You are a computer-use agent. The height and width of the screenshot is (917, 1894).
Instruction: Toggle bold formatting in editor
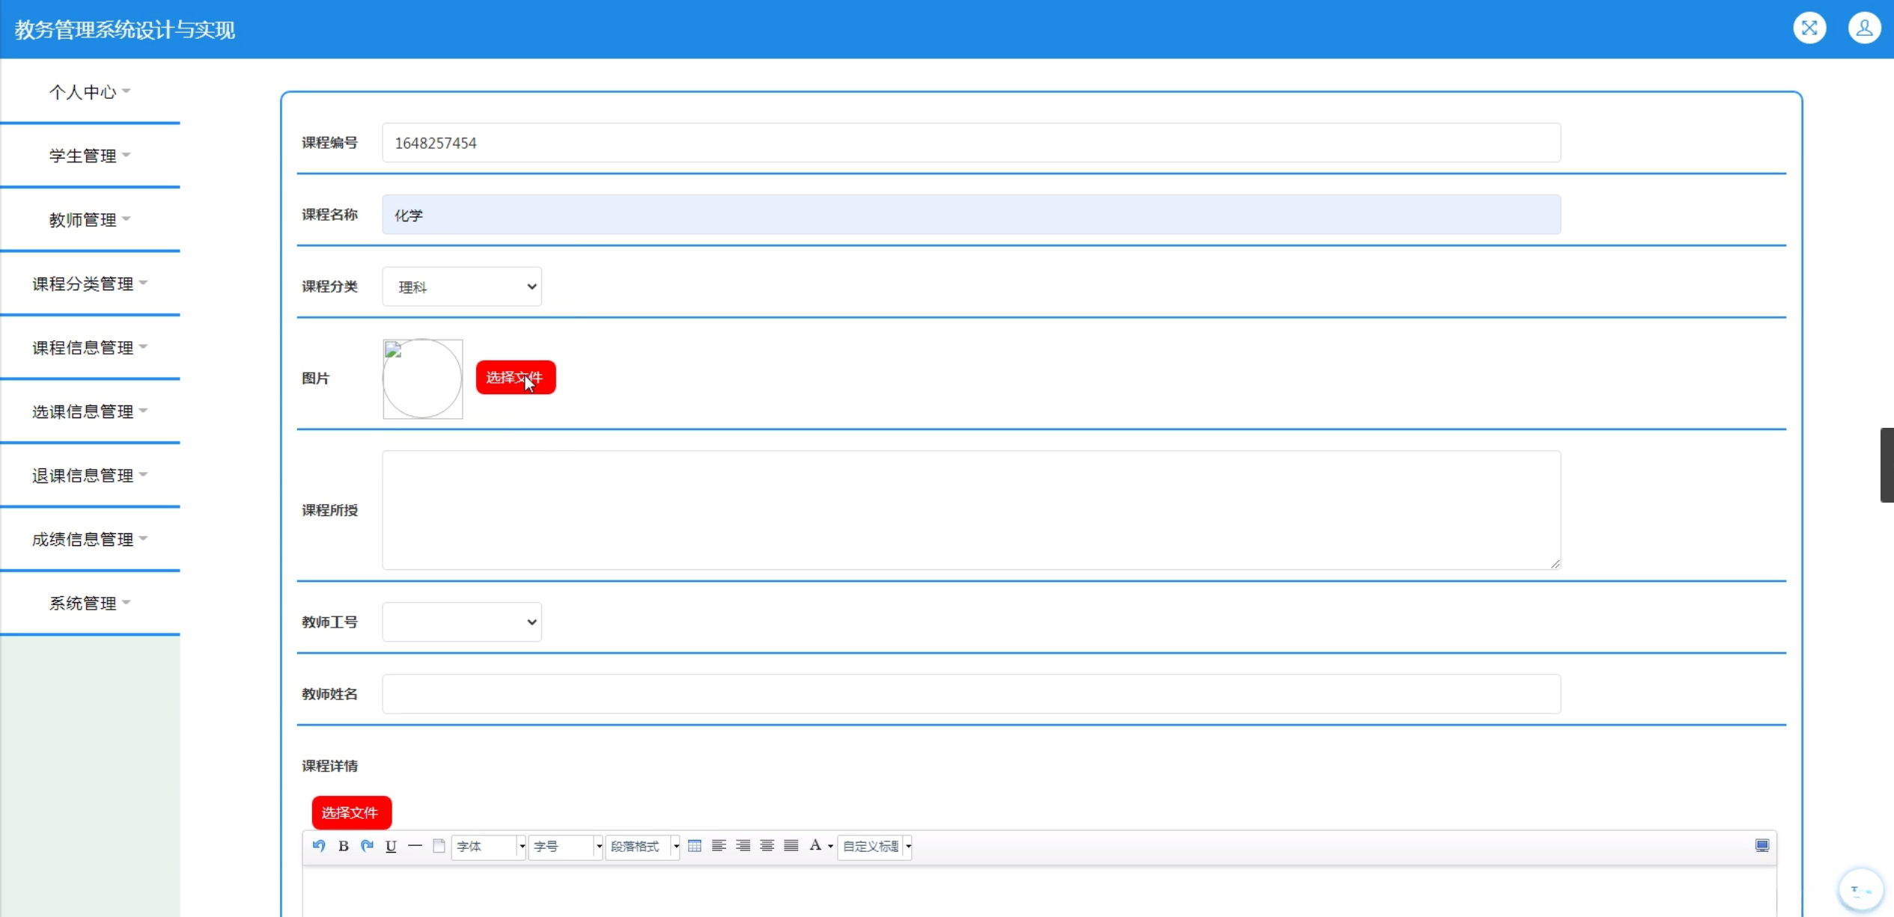(x=343, y=846)
